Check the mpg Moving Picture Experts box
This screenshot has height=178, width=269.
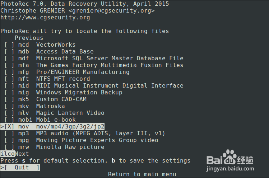[x=9, y=140]
